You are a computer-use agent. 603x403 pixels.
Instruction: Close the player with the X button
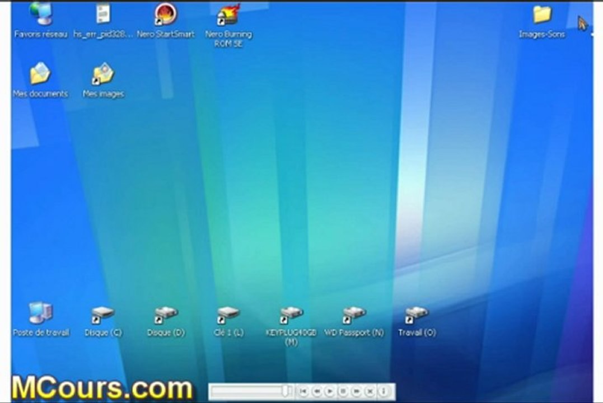(370, 391)
